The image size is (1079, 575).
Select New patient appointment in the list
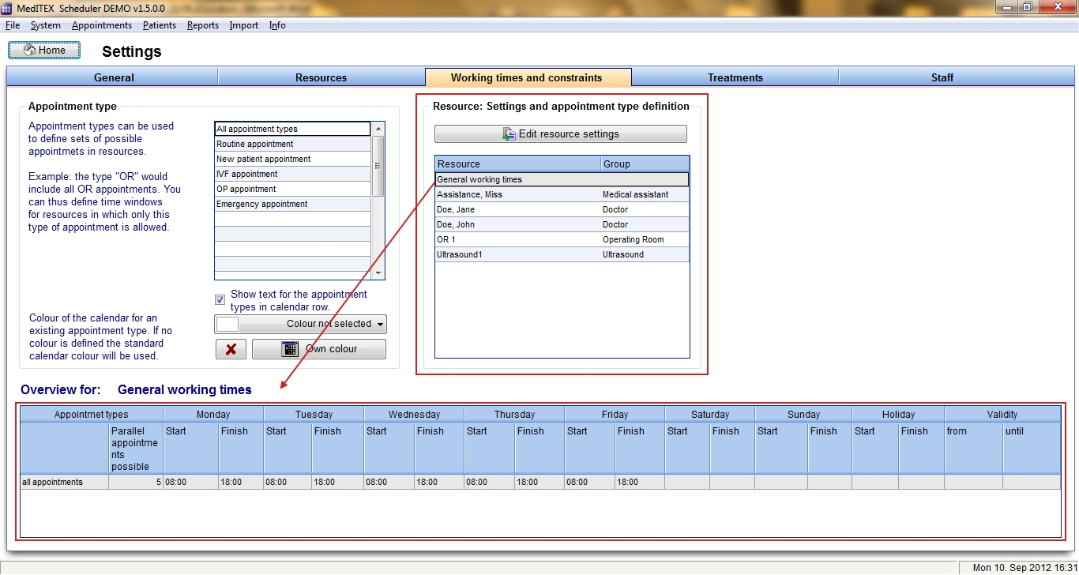coord(292,159)
